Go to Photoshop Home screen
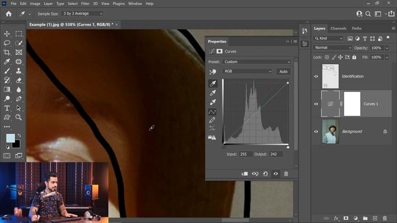The width and height of the screenshot is (397, 223). pyautogui.click(x=9, y=14)
